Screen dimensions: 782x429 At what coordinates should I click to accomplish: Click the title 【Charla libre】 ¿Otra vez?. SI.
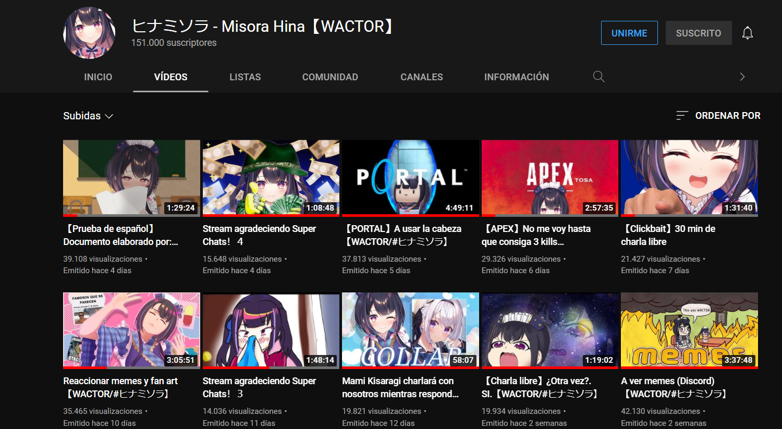tap(540, 387)
